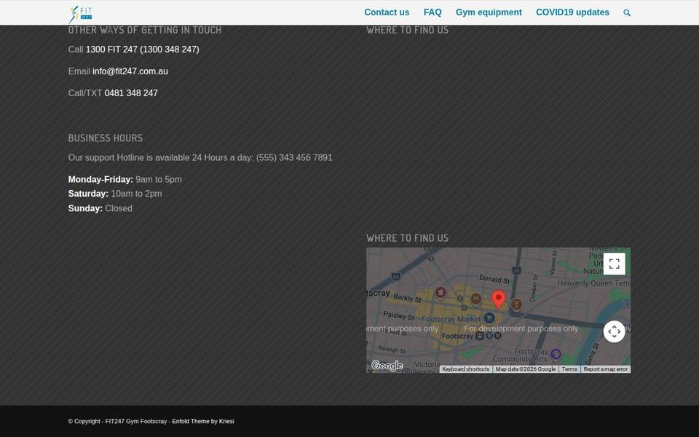Click the hotline number (555) 343 456 7891
The width and height of the screenshot is (699, 437).
tap(294, 158)
